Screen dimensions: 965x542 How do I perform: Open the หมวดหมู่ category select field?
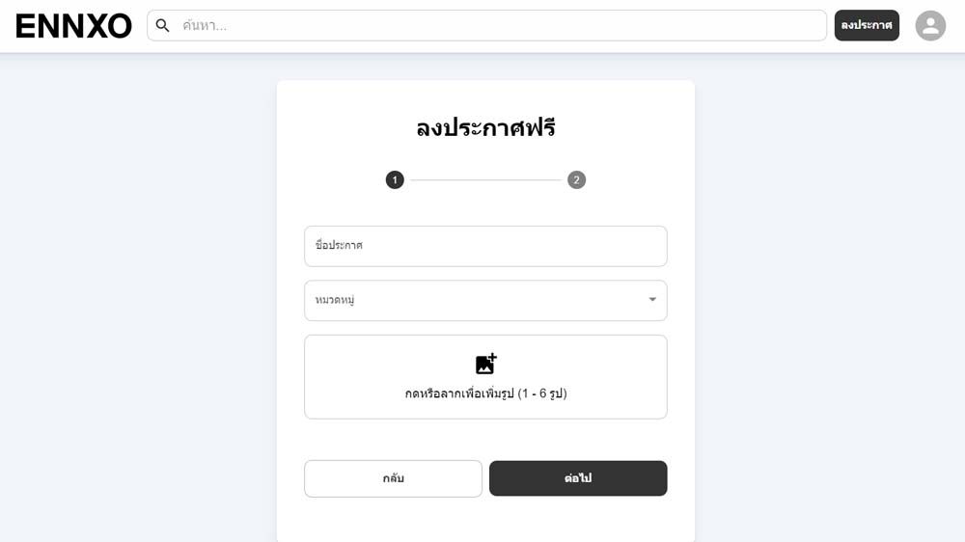pyautogui.click(x=485, y=300)
